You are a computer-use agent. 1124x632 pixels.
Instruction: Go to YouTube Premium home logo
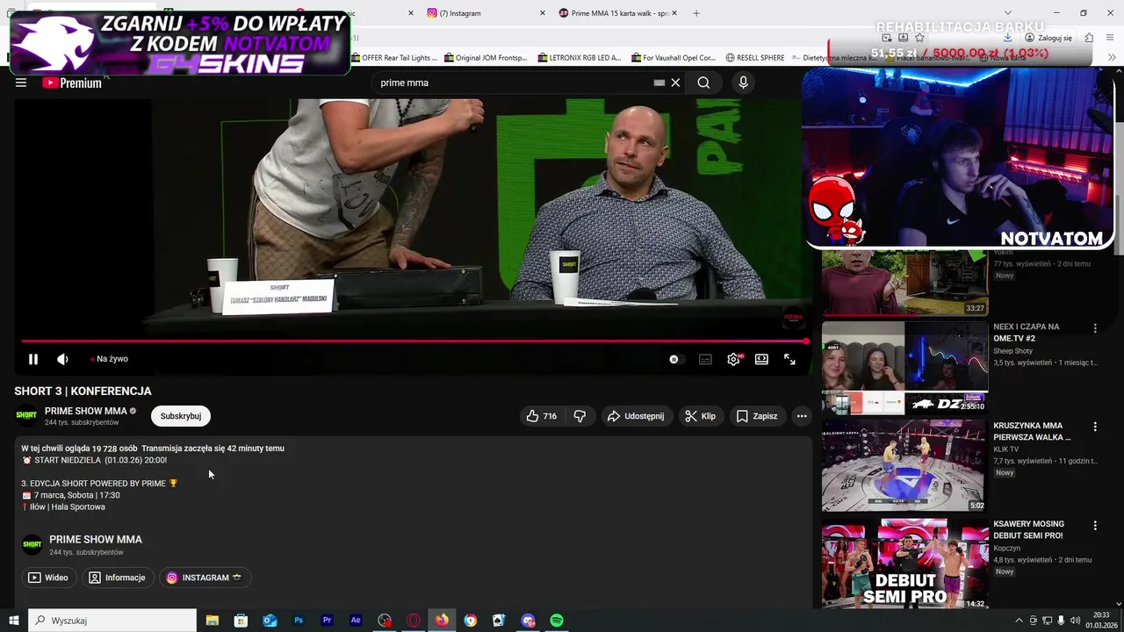pyautogui.click(x=72, y=83)
